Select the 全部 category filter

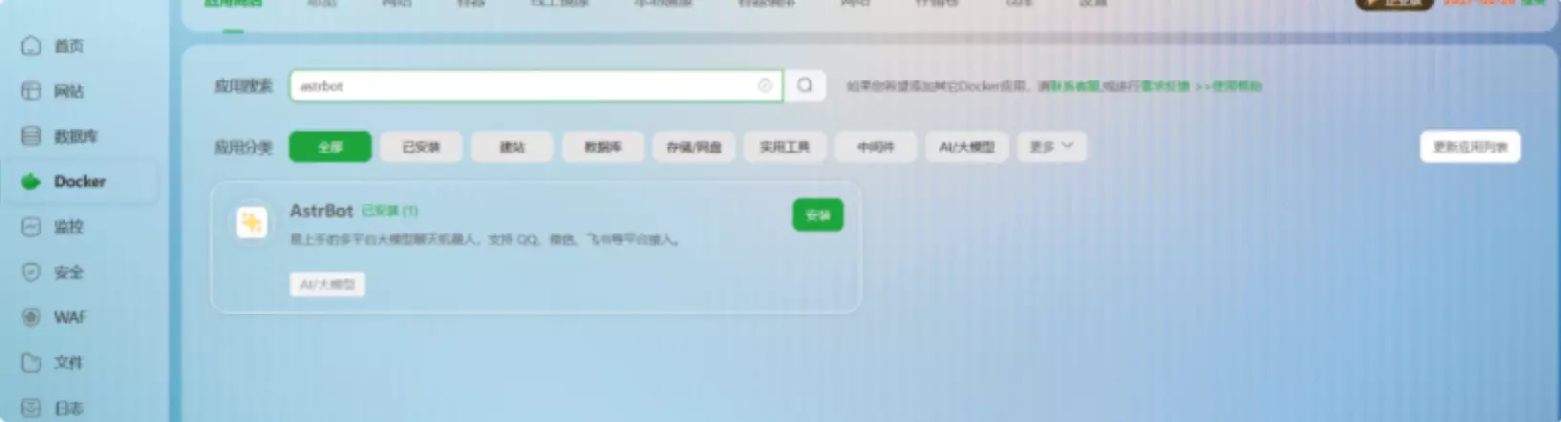pos(331,147)
